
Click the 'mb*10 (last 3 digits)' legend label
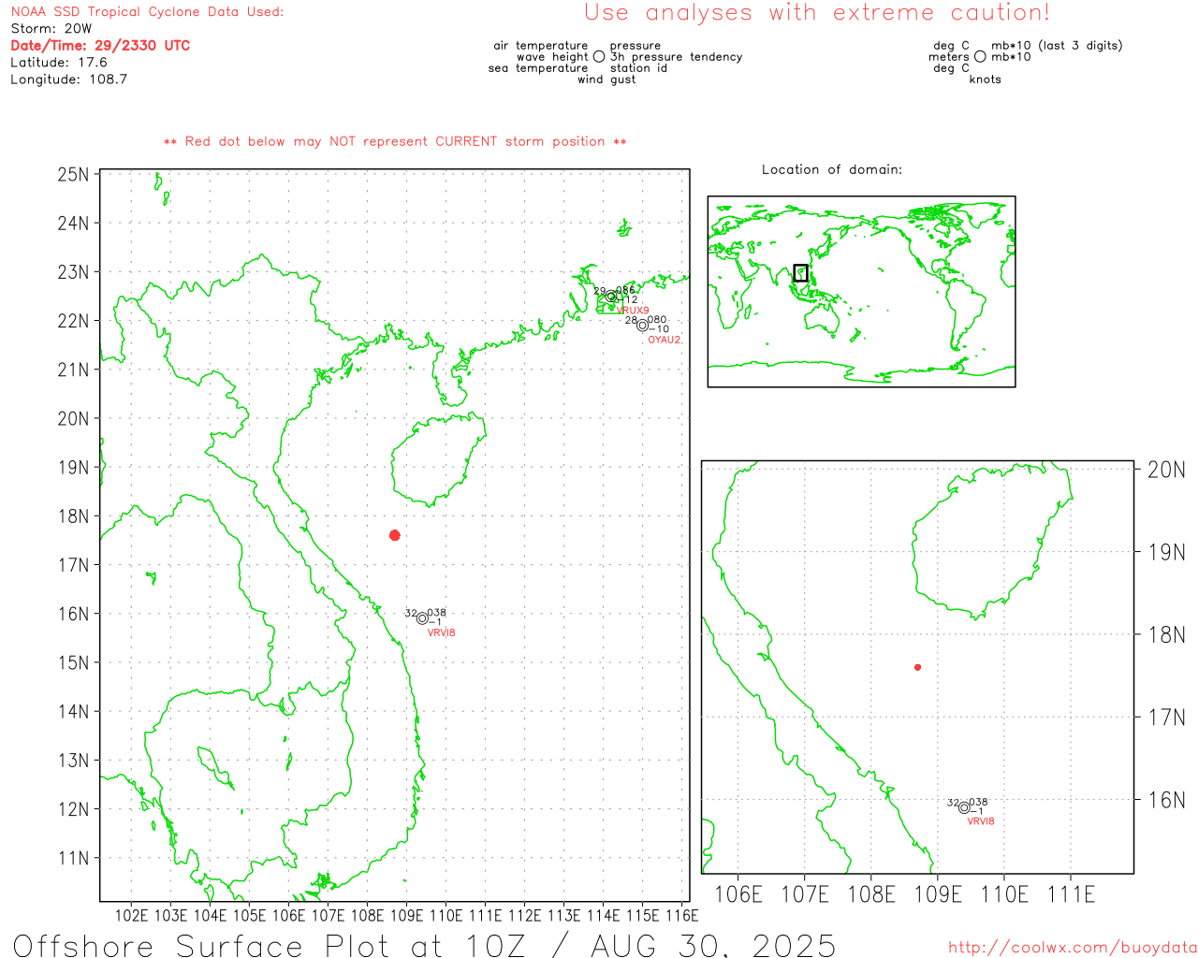pyautogui.click(x=1057, y=46)
